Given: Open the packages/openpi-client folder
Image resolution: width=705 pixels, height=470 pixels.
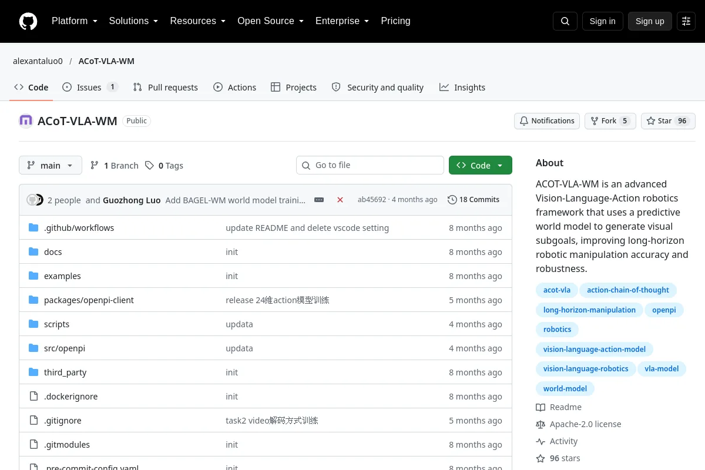Looking at the screenshot, I should click(89, 300).
